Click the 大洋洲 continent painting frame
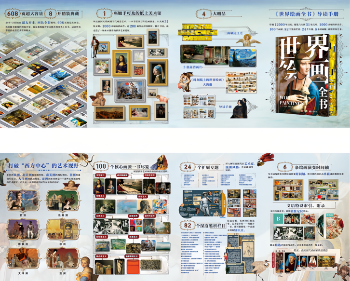Image resolution: width=350 pixels, height=281 pixels. pyautogui.click(x=23, y=258)
